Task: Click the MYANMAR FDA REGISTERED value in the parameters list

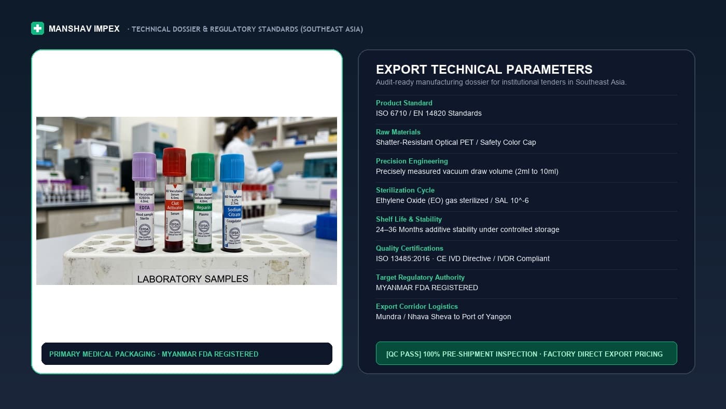Action: (427, 288)
